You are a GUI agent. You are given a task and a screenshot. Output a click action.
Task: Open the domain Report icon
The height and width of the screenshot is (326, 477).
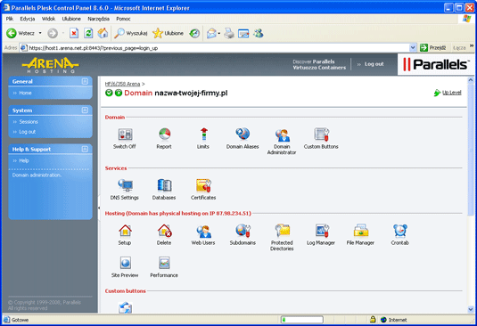(x=164, y=134)
